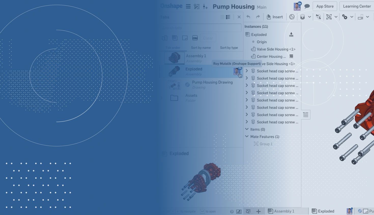
Task: Select the Valve Side Housing <1> instance
Action: coord(276,49)
